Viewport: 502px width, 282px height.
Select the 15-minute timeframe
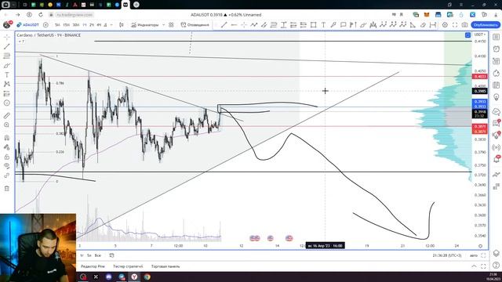[66, 25]
